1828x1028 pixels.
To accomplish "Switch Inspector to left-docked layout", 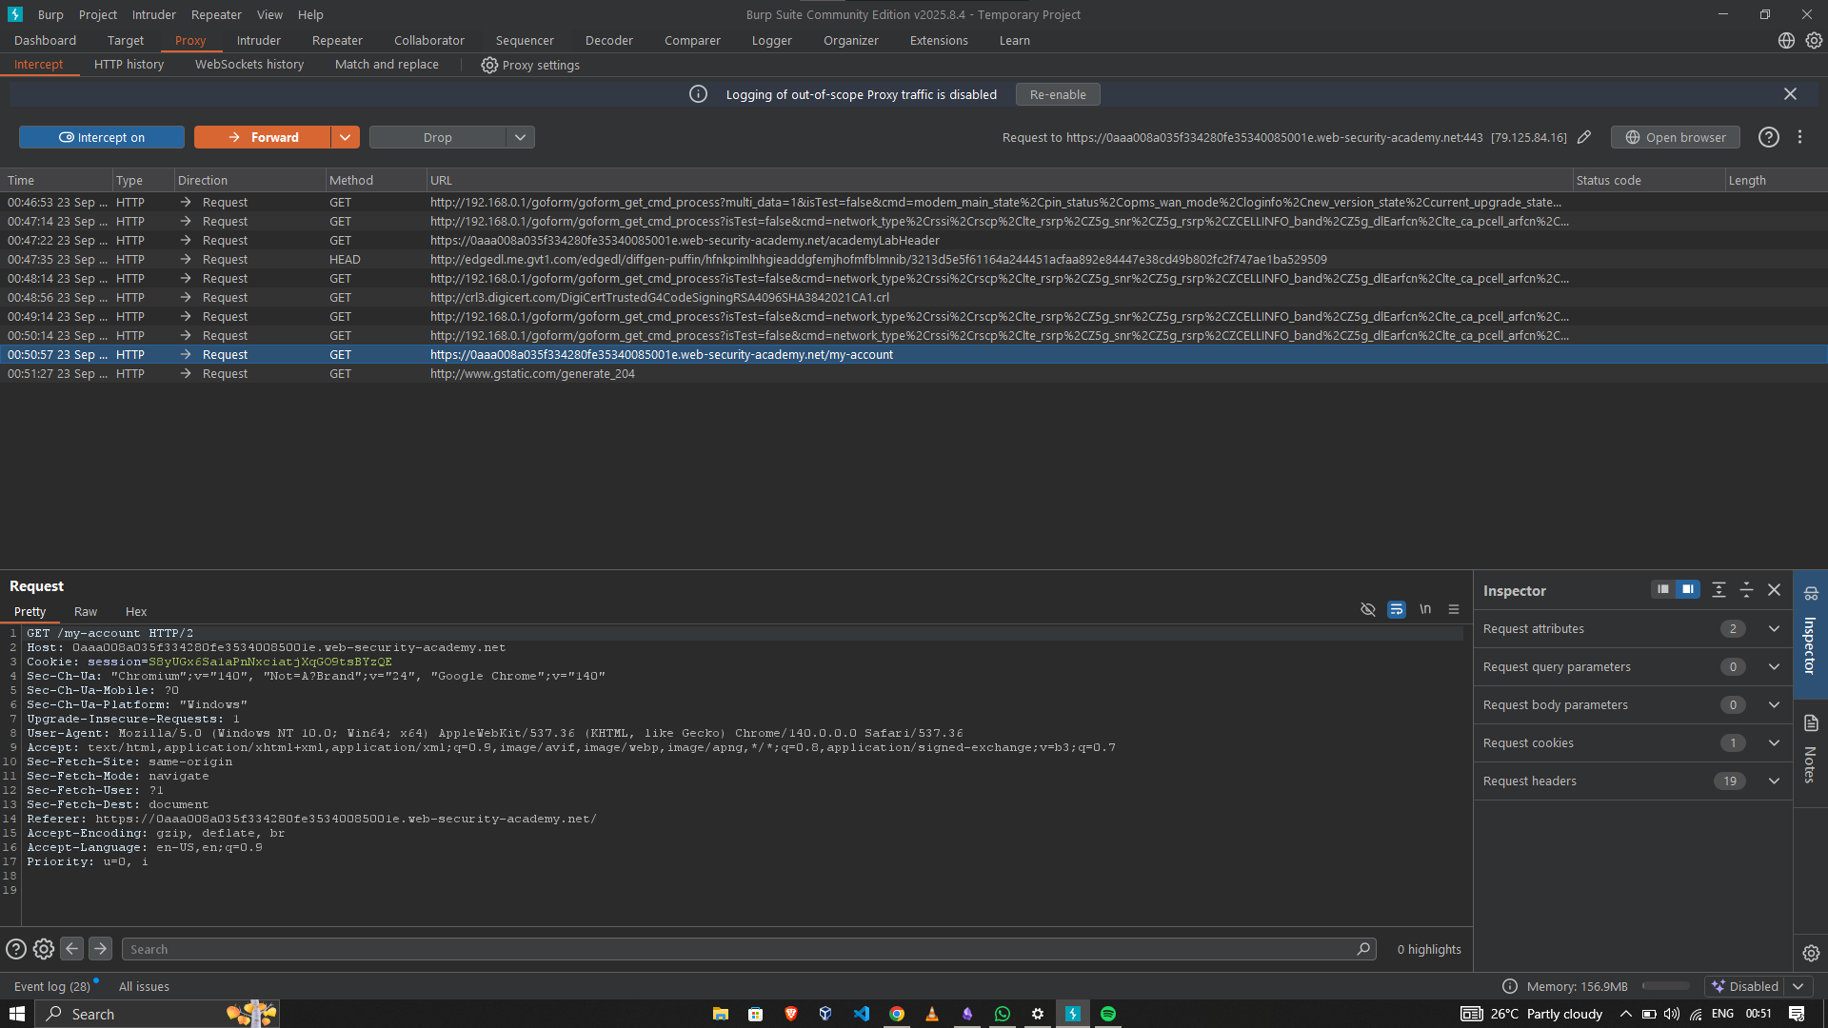I will (1663, 589).
